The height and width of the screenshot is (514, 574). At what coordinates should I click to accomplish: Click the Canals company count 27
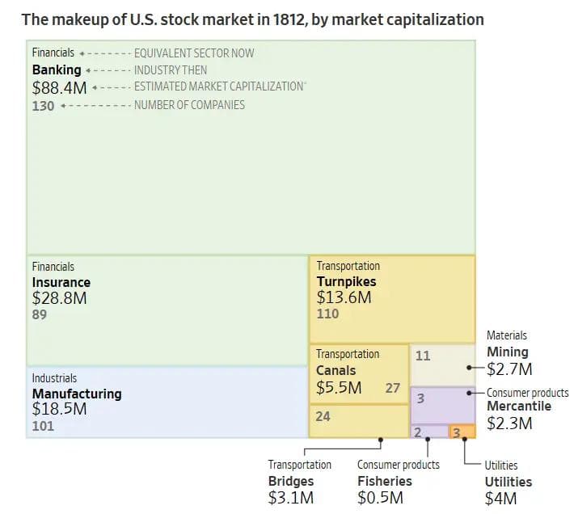pos(393,388)
